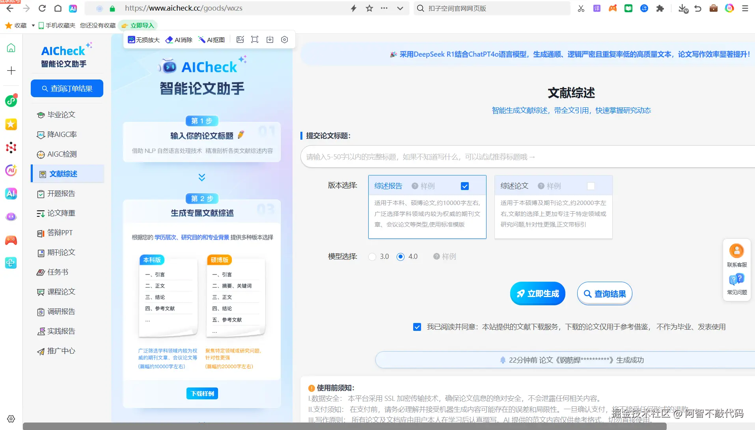Select the AI抠图 image tool
The width and height of the screenshot is (755, 430).
(x=211, y=40)
